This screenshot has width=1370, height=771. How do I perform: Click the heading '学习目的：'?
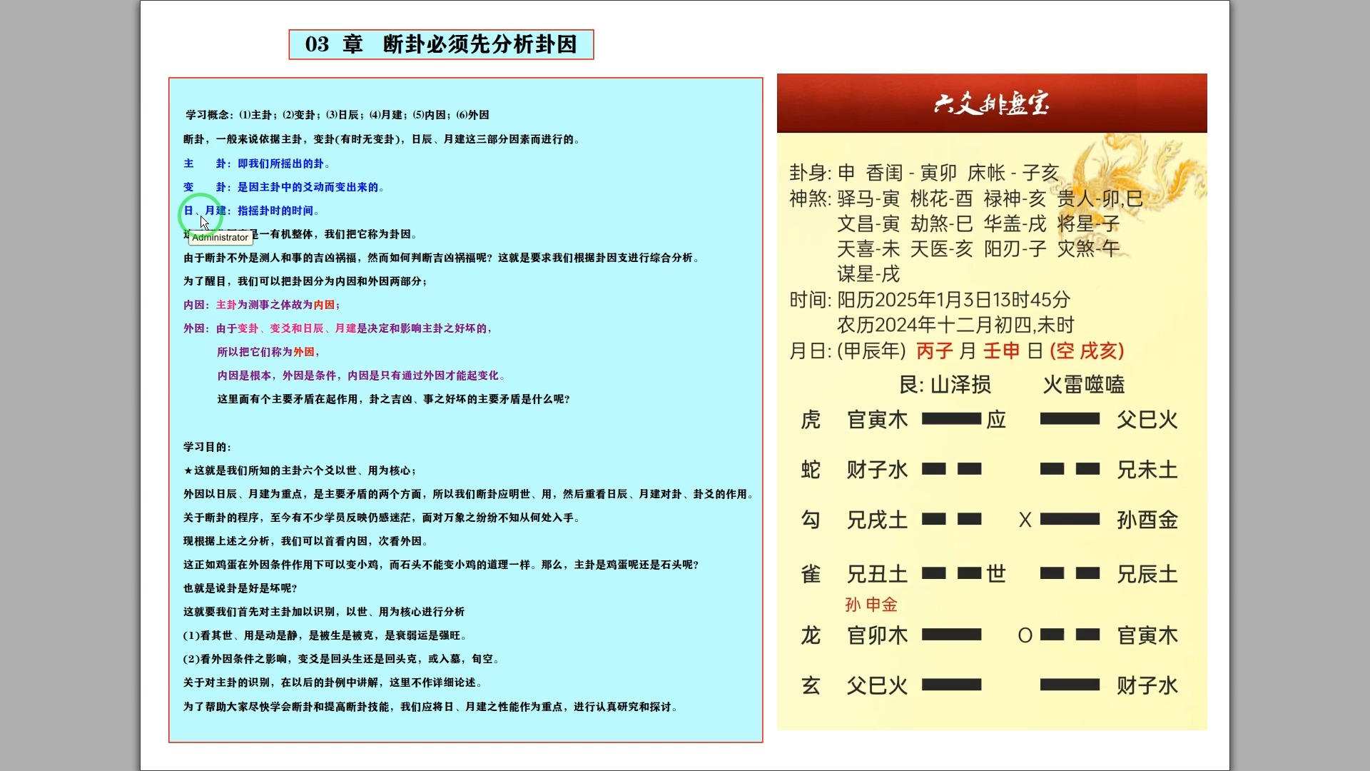coord(207,447)
